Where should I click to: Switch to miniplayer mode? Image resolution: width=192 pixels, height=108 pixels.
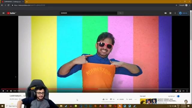click(180, 91)
